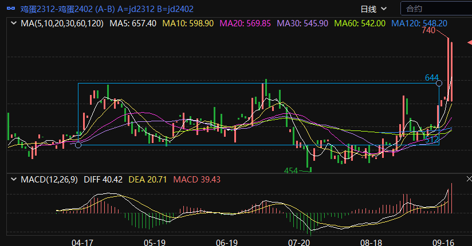Click the 454 low price label
The image size is (472, 246).
point(292,170)
